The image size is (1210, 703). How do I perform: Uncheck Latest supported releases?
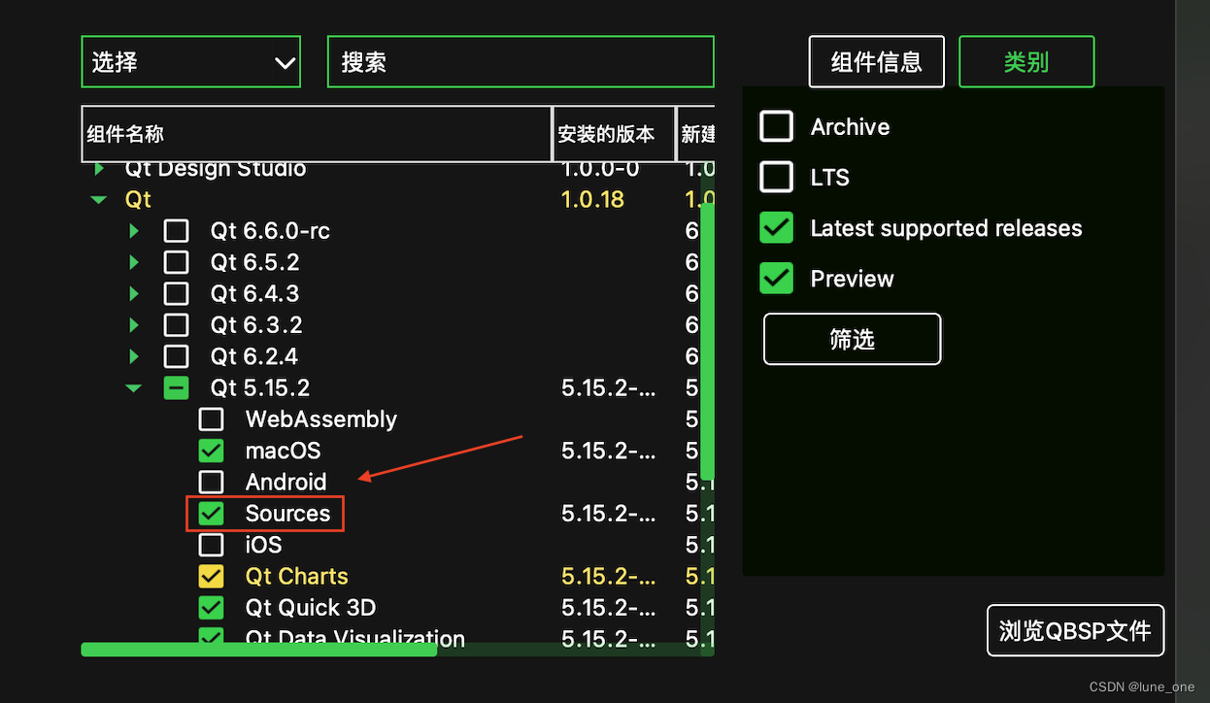777,228
